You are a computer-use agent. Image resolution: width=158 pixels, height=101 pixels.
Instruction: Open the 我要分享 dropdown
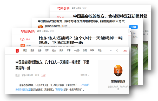click(85, 75)
